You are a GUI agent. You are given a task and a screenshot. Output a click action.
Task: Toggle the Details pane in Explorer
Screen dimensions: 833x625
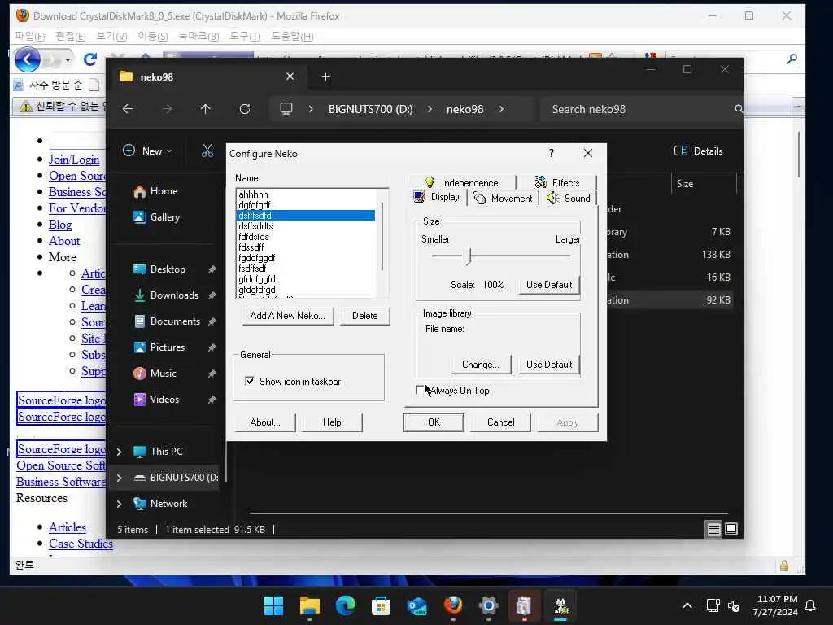[698, 151]
